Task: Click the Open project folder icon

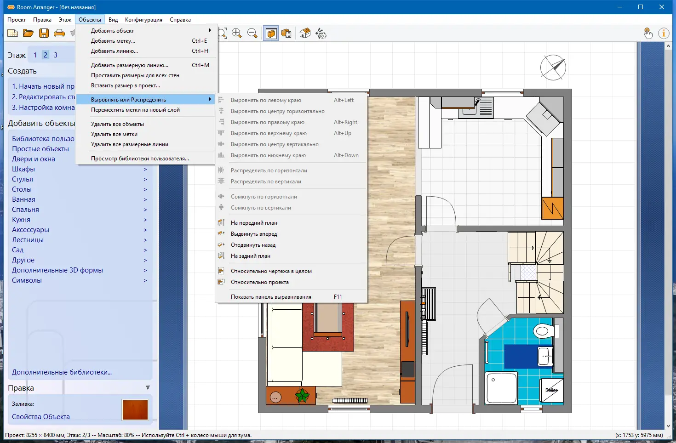Action: [x=28, y=33]
